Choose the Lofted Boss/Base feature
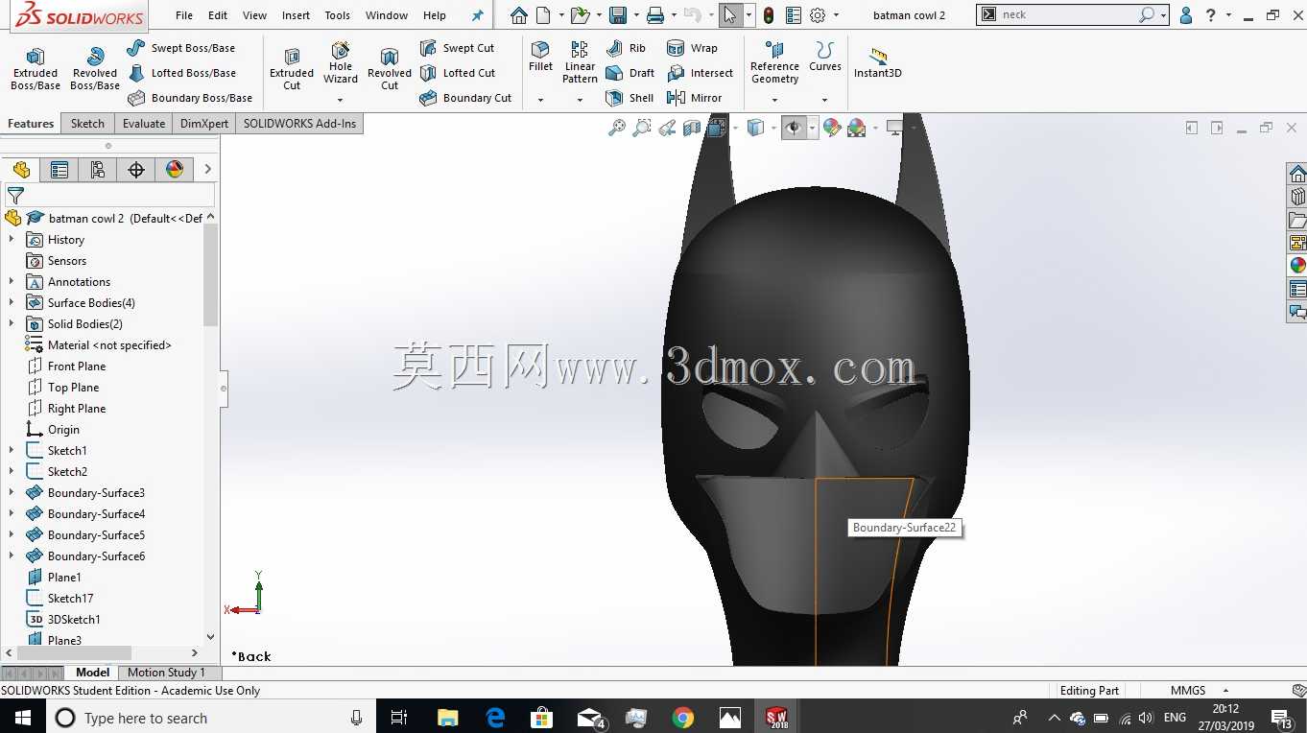The image size is (1307, 733). coord(181,73)
